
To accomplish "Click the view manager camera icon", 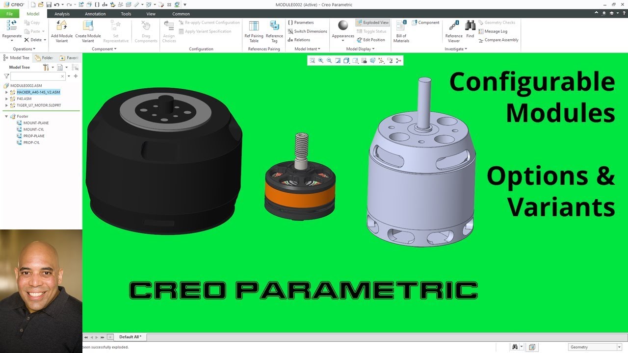I will pyautogui.click(x=364, y=61).
